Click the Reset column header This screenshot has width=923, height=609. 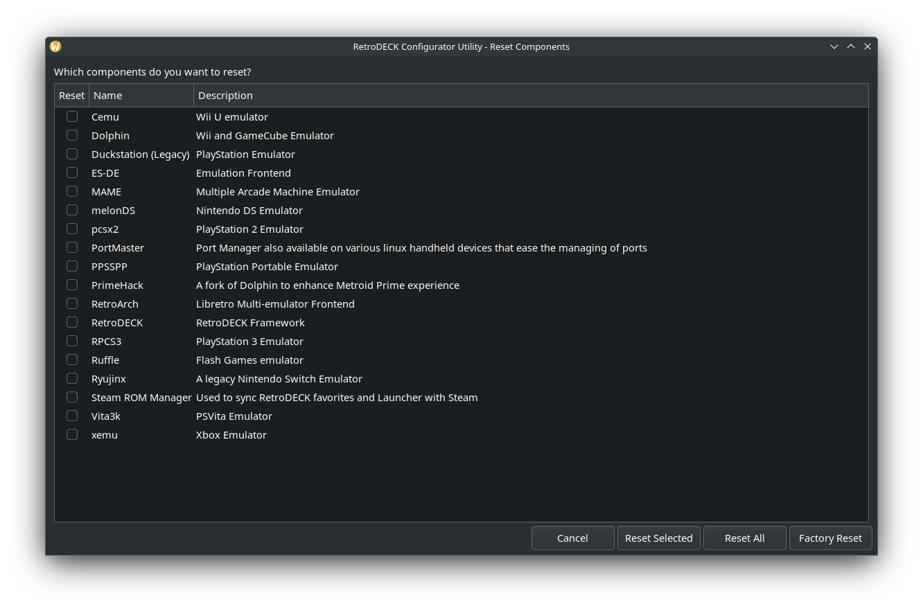[72, 96]
